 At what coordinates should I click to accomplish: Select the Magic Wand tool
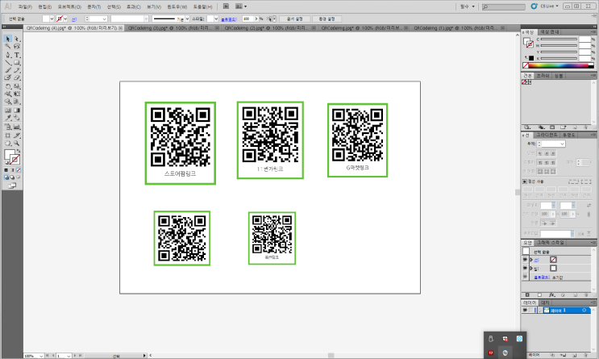click(7, 47)
